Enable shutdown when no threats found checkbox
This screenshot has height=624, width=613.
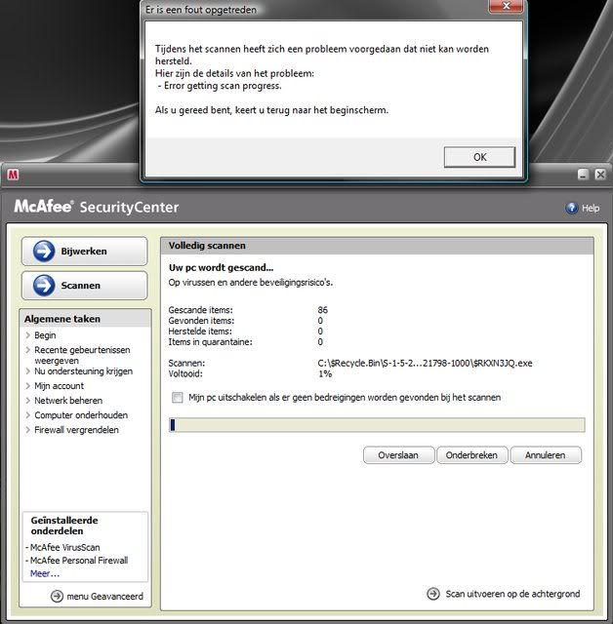pyautogui.click(x=178, y=398)
